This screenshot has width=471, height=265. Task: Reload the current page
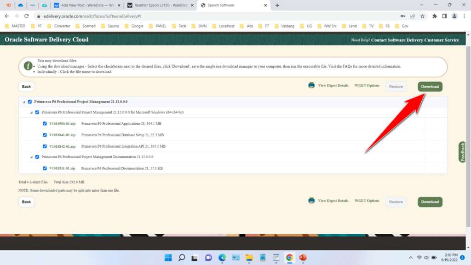[26, 16]
